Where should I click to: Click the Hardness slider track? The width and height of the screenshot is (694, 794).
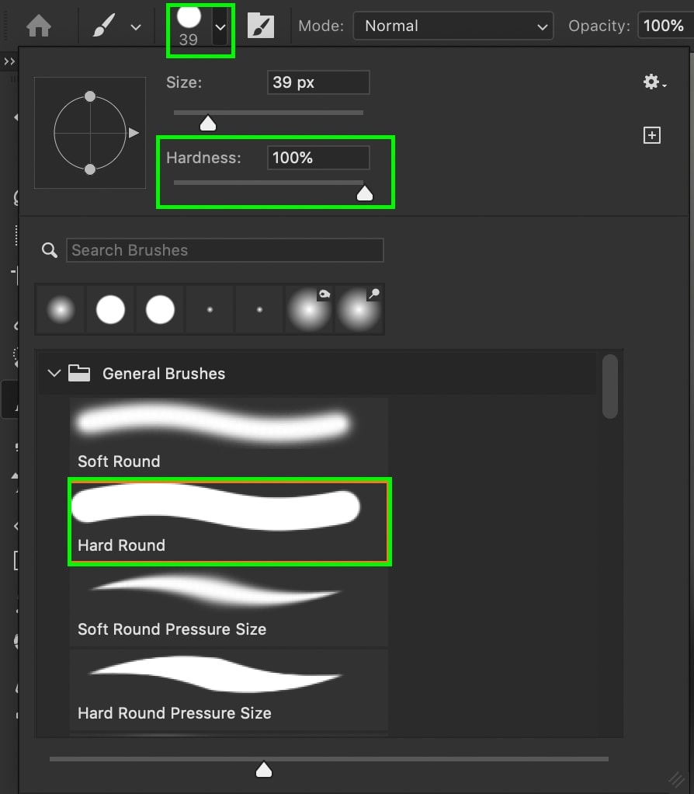tap(268, 183)
